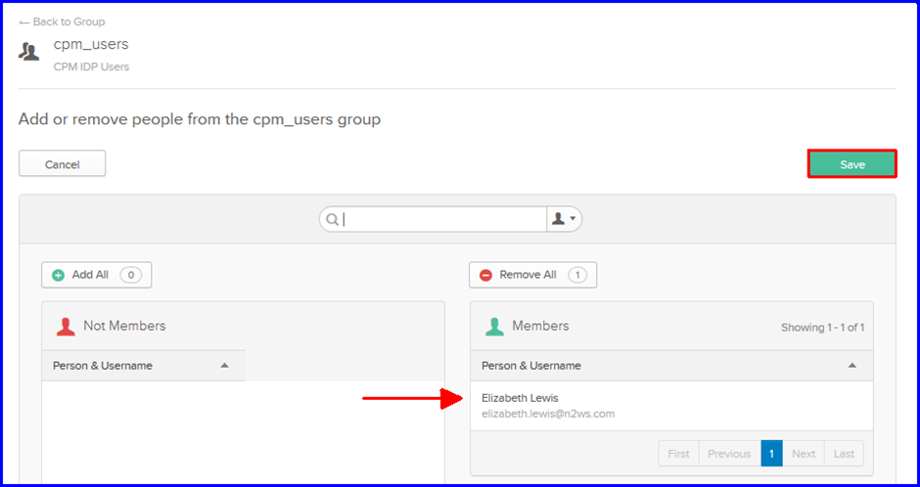This screenshot has width=920, height=487.
Task: Sort Members list by Person & Username arrow
Action: pos(852,366)
